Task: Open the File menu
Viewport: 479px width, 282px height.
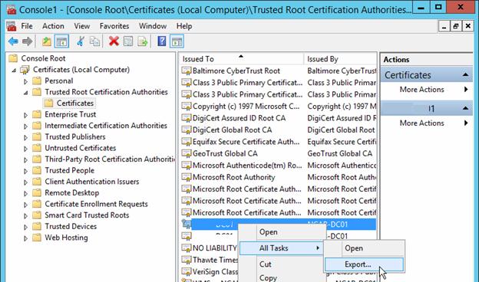Action: click(x=27, y=26)
